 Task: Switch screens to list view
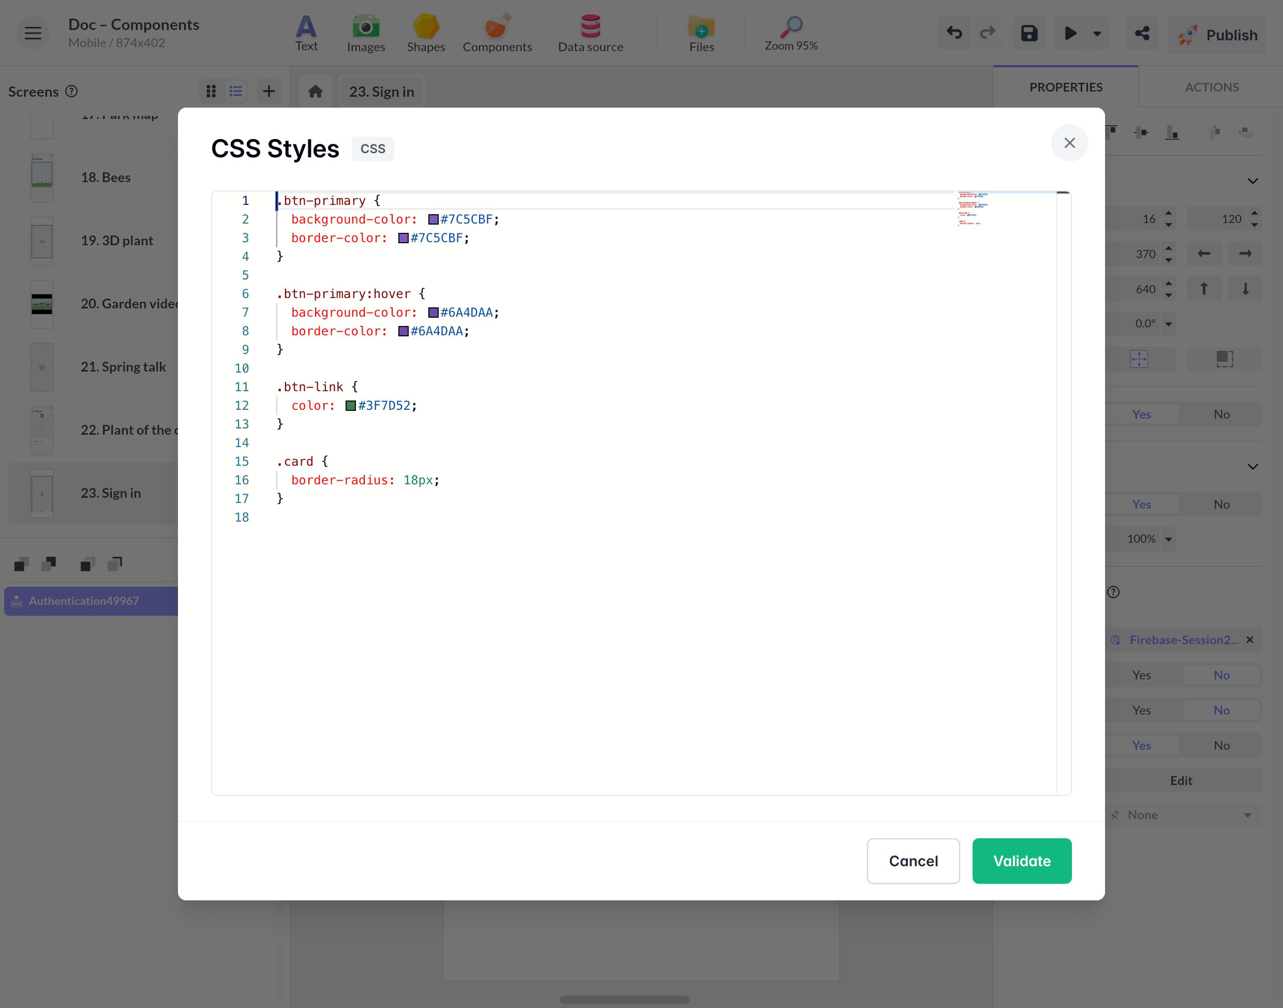236,92
